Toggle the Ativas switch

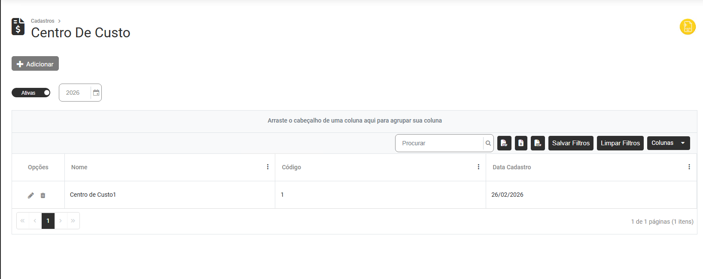(x=31, y=93)
